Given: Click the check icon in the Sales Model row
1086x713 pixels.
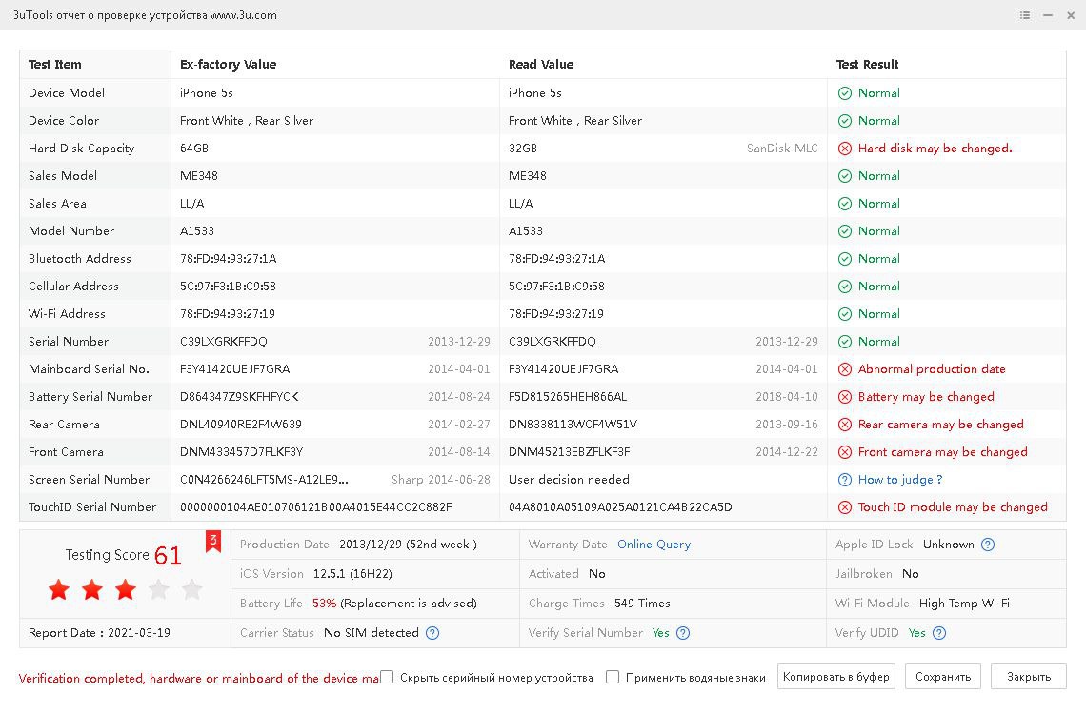Looking at the screenshot, I should coord(844,176).
